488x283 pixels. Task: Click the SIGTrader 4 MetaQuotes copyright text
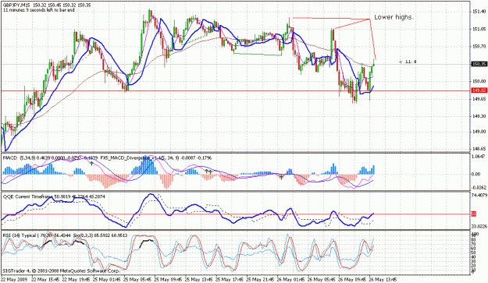pos(62,271)
